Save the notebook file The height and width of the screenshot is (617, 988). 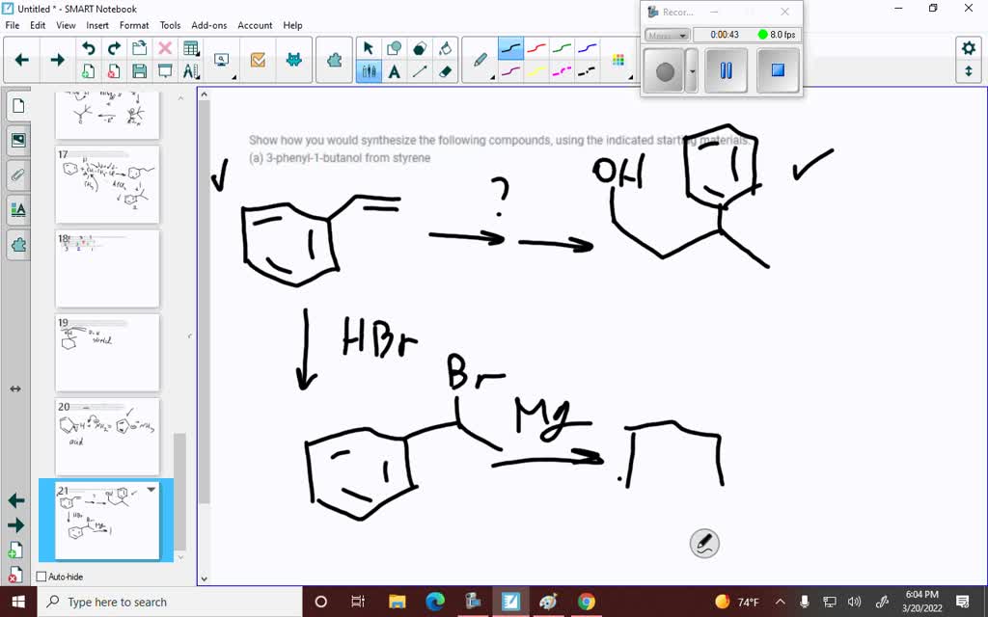pyautogui.click(x=139, y=70)
